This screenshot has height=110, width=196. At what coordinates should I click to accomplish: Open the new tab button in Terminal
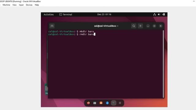(52, 26)
